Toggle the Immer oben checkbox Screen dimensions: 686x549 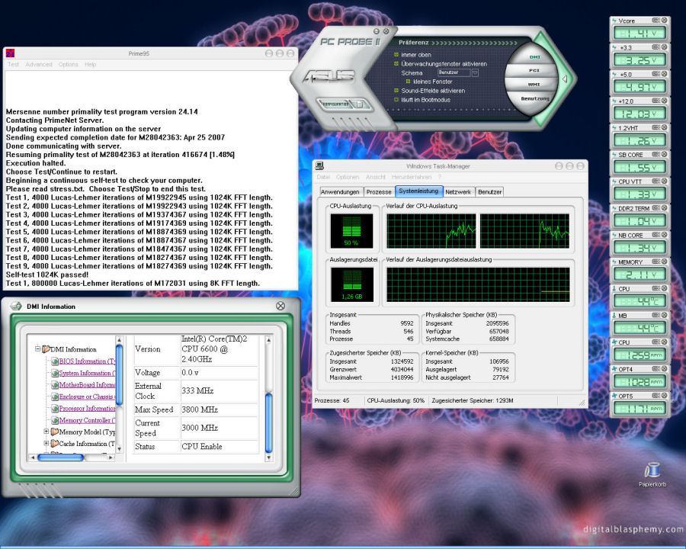click(x=396, y=55)
